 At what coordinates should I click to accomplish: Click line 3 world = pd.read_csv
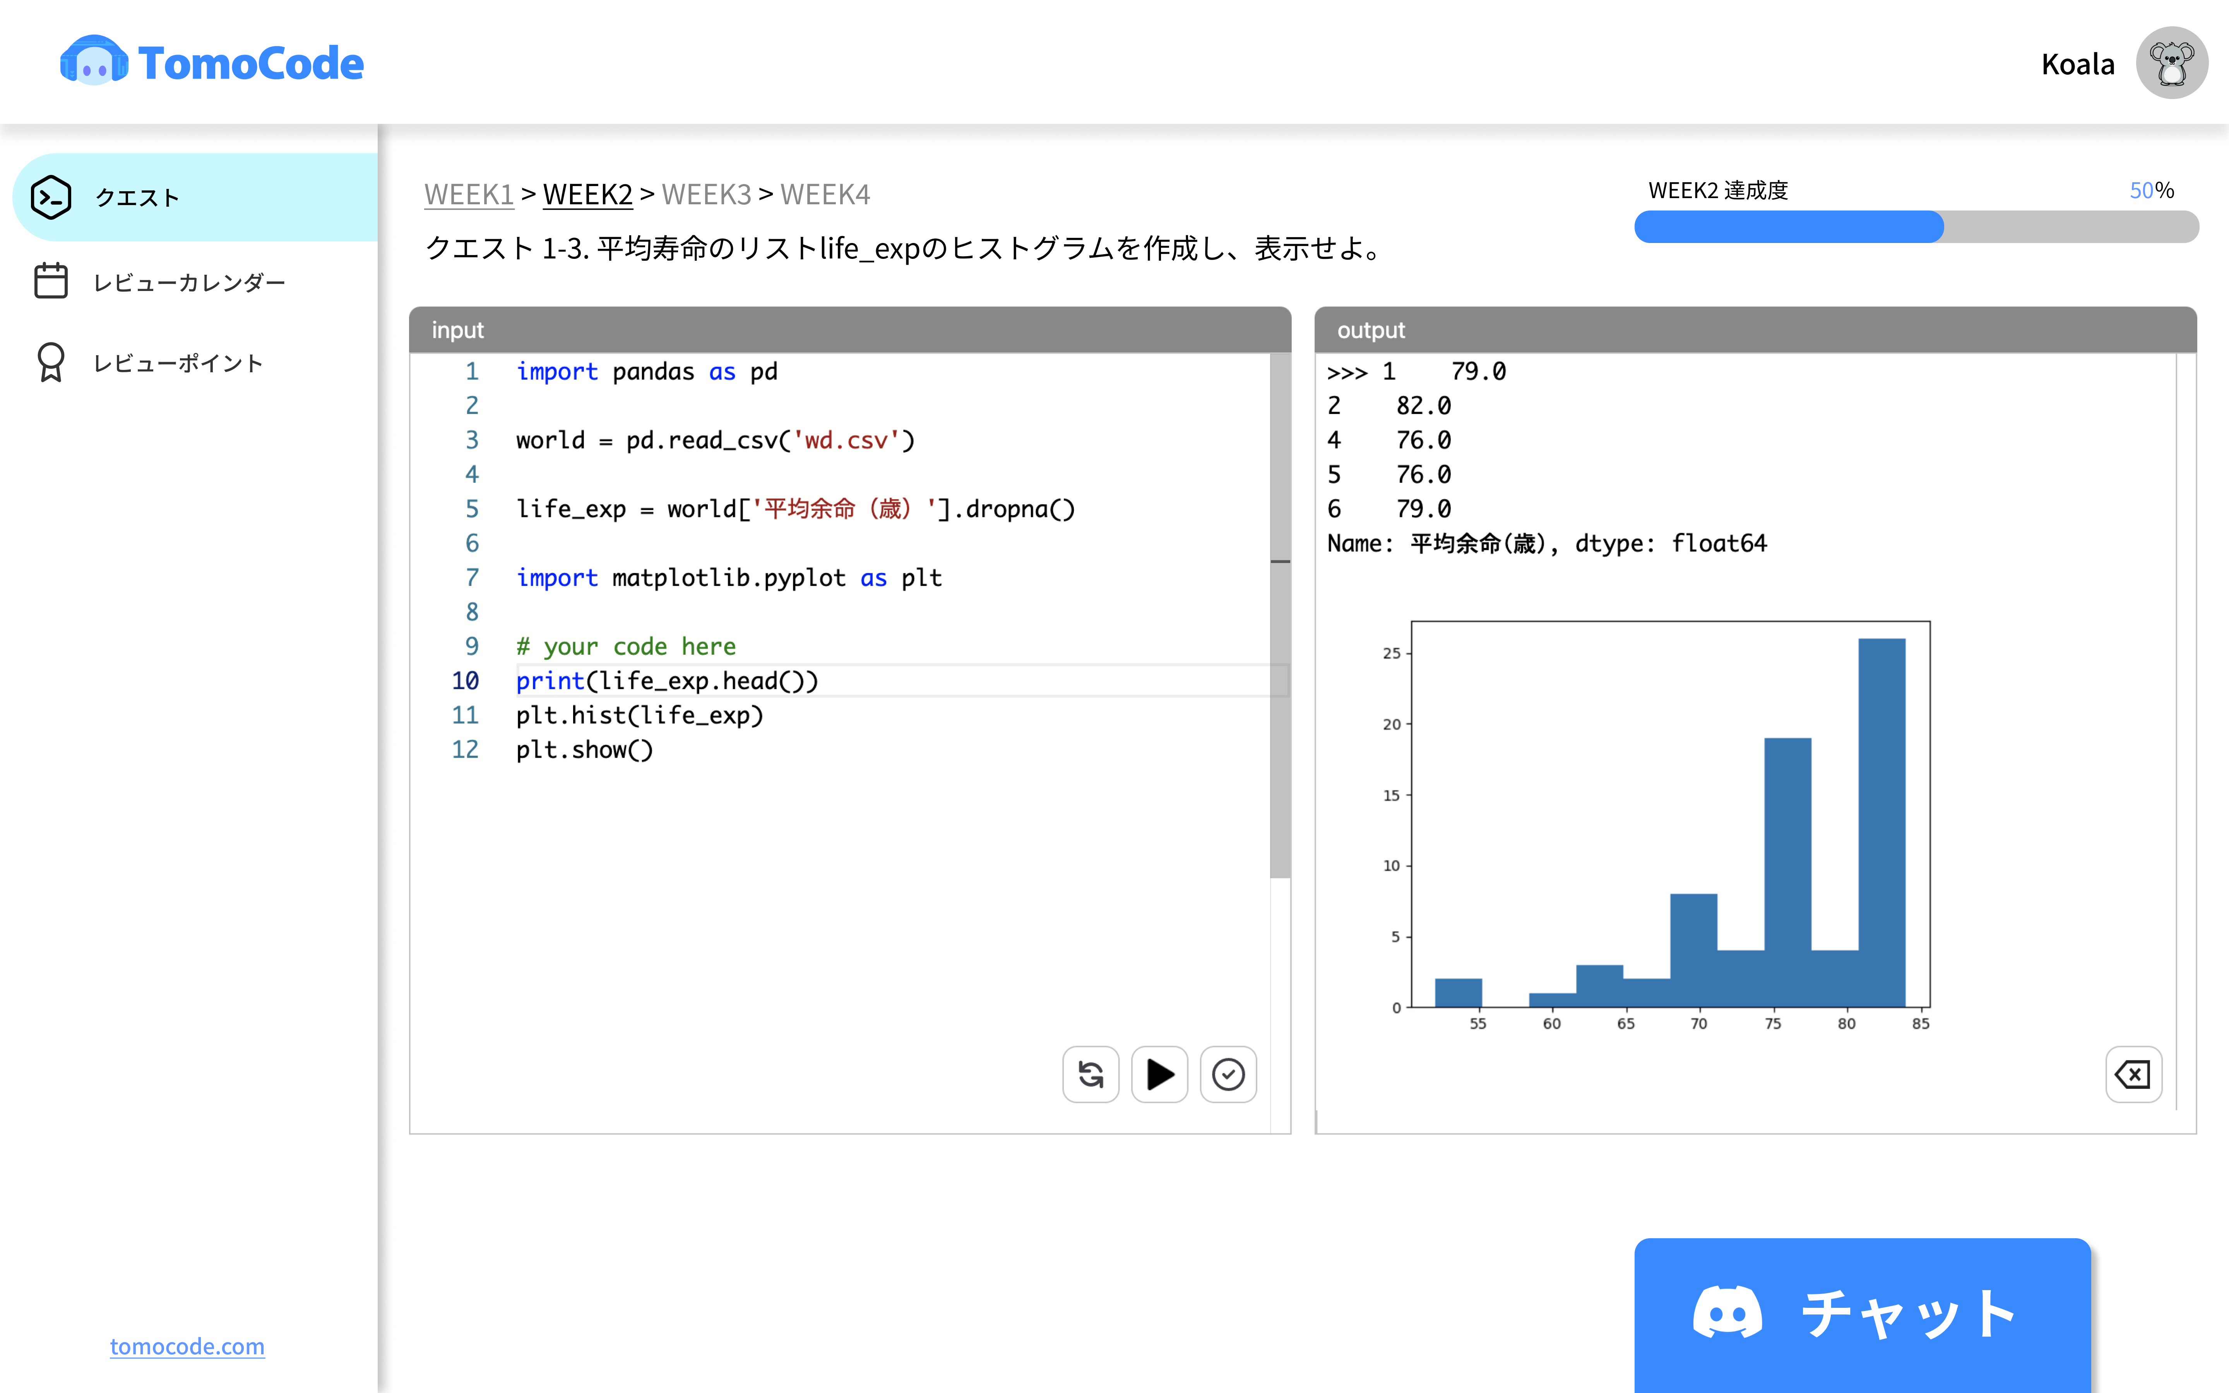[716, 440]
